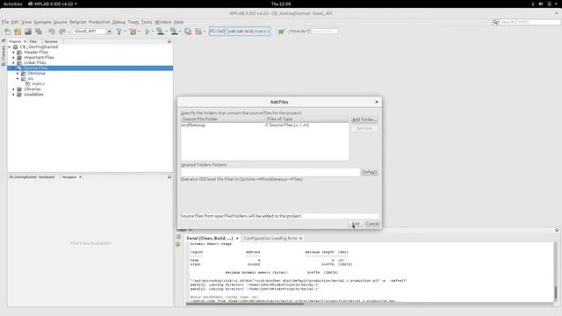
Task: Click the Redo toolbar icon
Action: [62, 32]
